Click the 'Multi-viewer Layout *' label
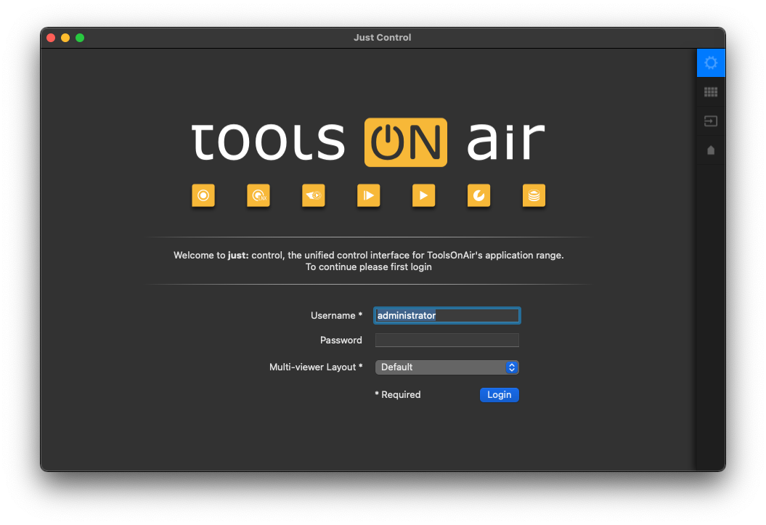Screen dimensions: 766x525 point(316,367)
